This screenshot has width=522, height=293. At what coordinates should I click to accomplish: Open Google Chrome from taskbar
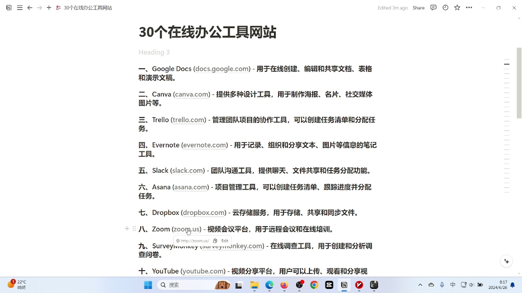(314, 285)
